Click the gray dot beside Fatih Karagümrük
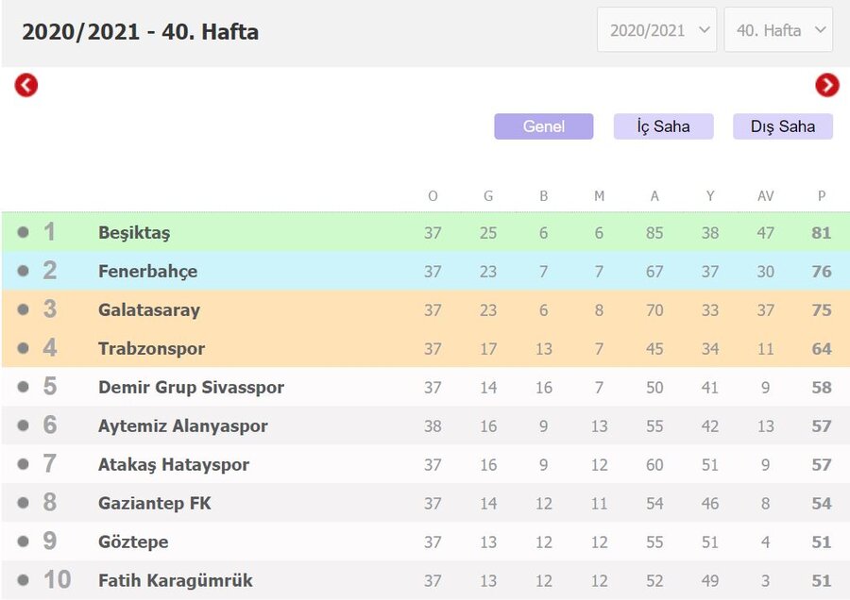This screenshot has width=850, height=600. (x=23, y=580)
